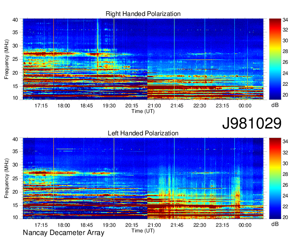Viewport: 293px width, 238px height.
Task: Click the 10 MHz tick of Right Handed plot
Action: tap(15, 98)
